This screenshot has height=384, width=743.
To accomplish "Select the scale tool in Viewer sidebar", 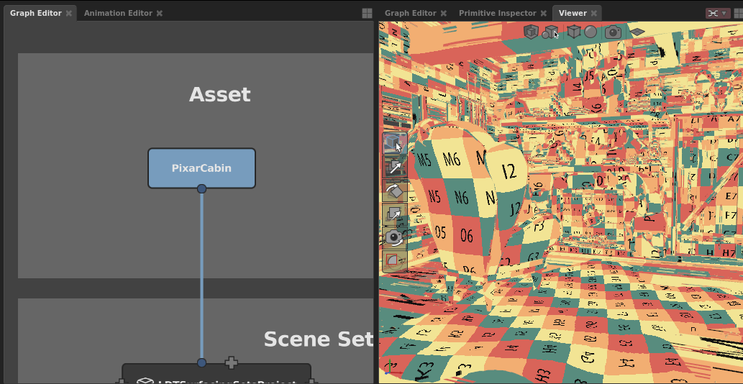I will (394, 214).
